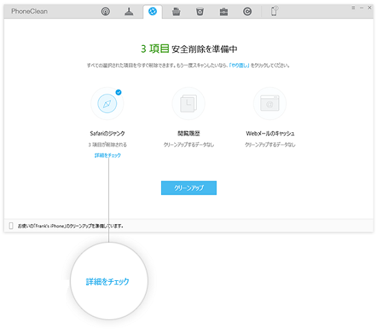Close the PhoneClean window
The image size is (377, 333).
click(x=369, y=8)
